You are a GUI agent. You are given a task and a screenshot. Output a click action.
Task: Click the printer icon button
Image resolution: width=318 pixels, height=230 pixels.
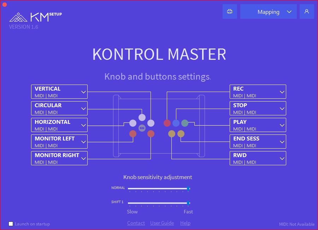(230, 12)
